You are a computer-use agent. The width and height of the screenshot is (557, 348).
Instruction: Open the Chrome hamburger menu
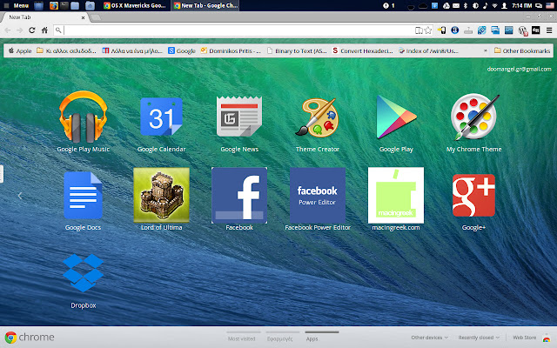[549, 30]
